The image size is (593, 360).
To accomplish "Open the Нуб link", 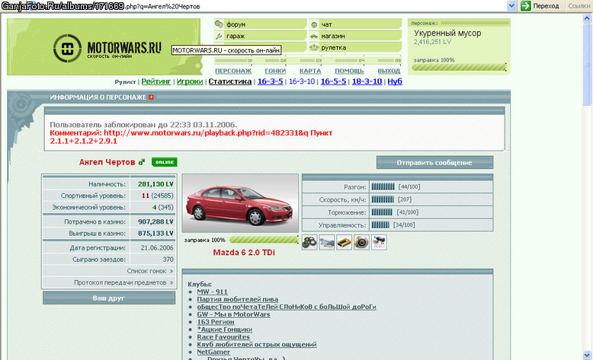I will pos(395,81).
